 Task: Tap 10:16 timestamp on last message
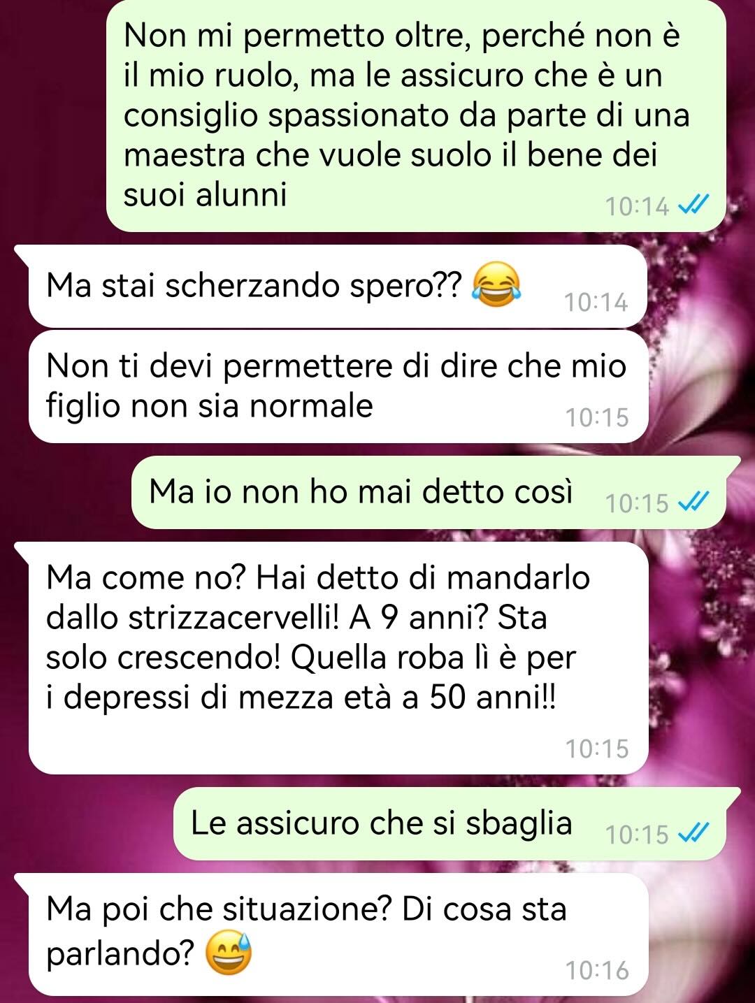pos(596,970)
